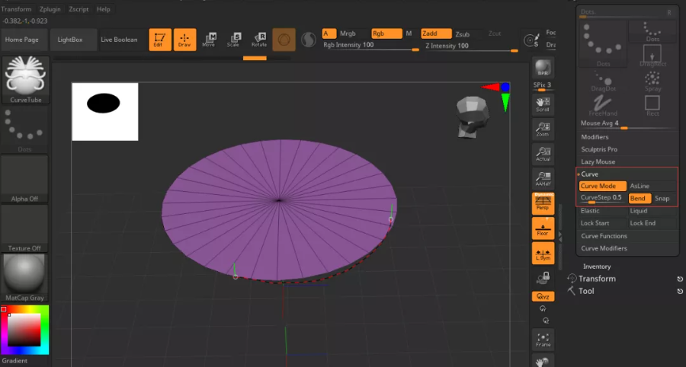Open the Zplugin menu

(50, 9)
